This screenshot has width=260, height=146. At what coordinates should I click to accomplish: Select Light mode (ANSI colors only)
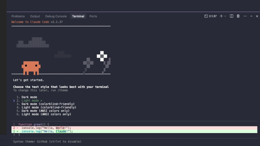point(46,114)
